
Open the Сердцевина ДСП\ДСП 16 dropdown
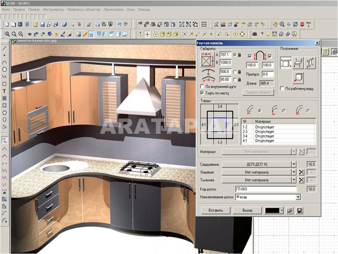(x=294, y=164)
